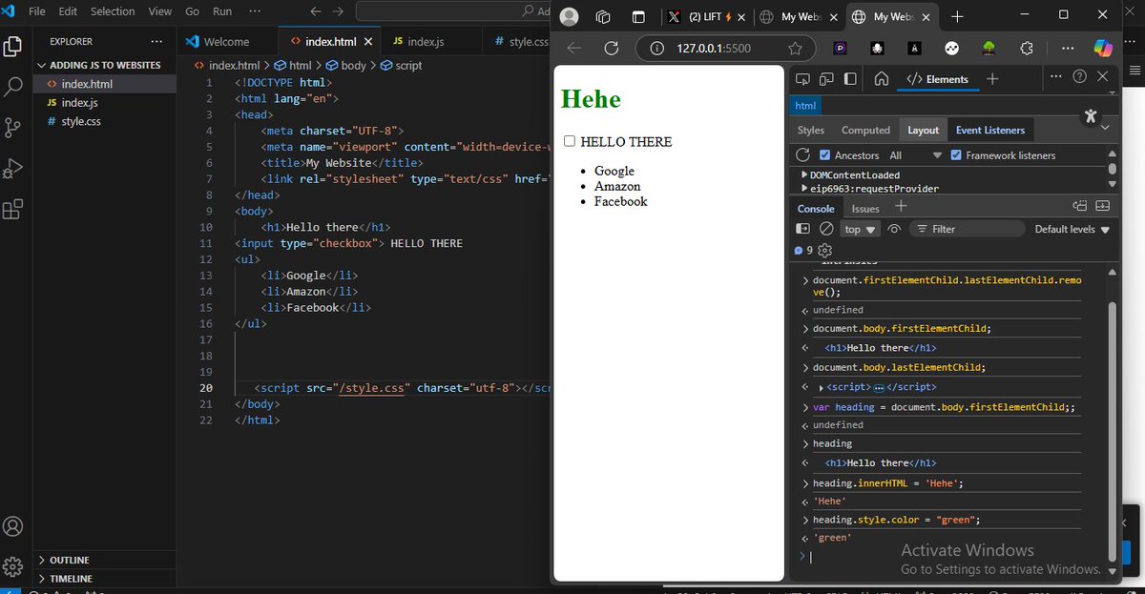Open the browser profile avatar
This screenshot has height=594, width=1145.
point(570,16)
